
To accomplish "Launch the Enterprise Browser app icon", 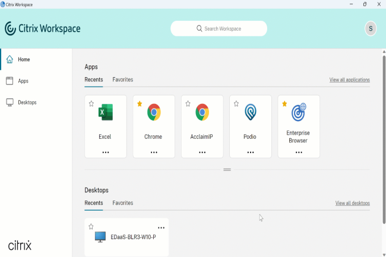I will click(x=298, y=112).
